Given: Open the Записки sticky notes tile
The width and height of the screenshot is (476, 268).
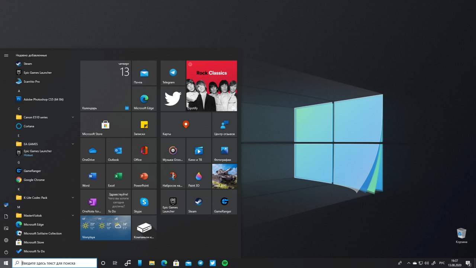Looking at the screenshot, I should [144, 124].
